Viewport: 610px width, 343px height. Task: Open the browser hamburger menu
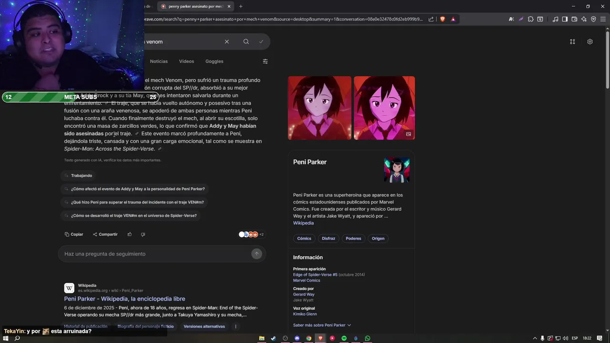click(x=603, y=19)
